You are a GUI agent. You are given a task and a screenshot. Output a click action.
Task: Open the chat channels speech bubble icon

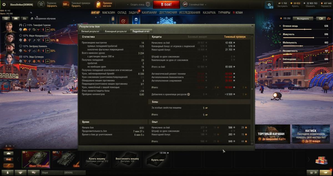click(x=34, y=172)
